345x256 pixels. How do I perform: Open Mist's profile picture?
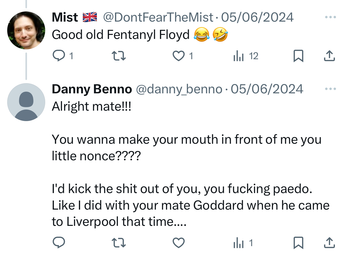26,30
